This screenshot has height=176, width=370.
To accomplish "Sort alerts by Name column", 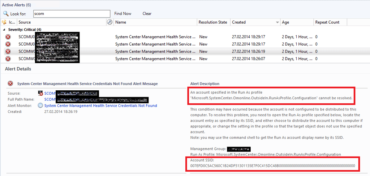I will coord(155,22).
